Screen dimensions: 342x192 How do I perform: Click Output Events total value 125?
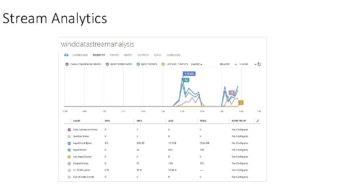point(202,163)
